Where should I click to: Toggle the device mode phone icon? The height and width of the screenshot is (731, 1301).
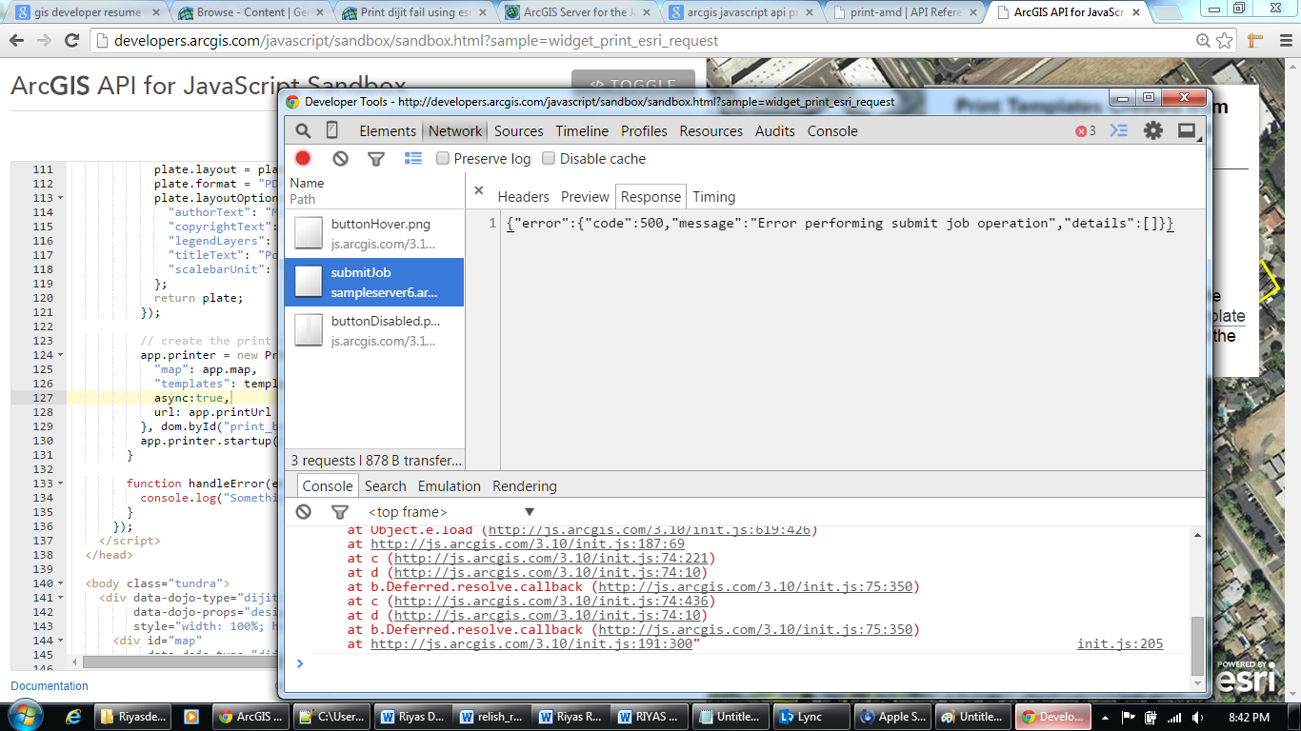(332, 131)
